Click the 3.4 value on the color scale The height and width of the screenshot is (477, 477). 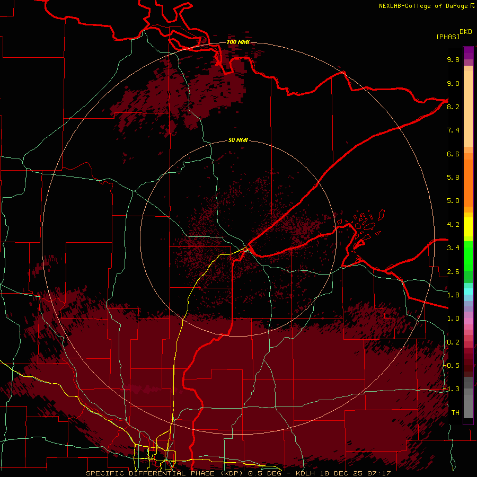click(453, 248)
